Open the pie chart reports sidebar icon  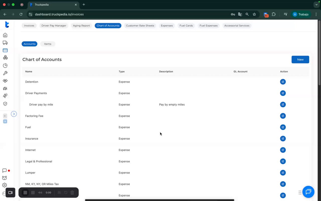5,66
